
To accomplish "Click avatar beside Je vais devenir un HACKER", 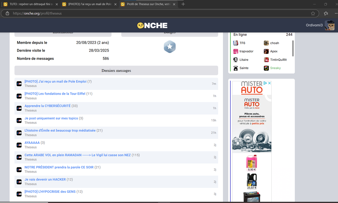I will pos(19,182).
